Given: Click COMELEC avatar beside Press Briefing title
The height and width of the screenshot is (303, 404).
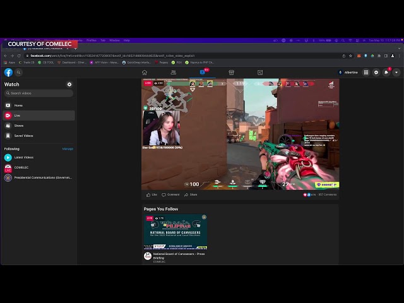Looking at the screenshot, I should [148, 256].
